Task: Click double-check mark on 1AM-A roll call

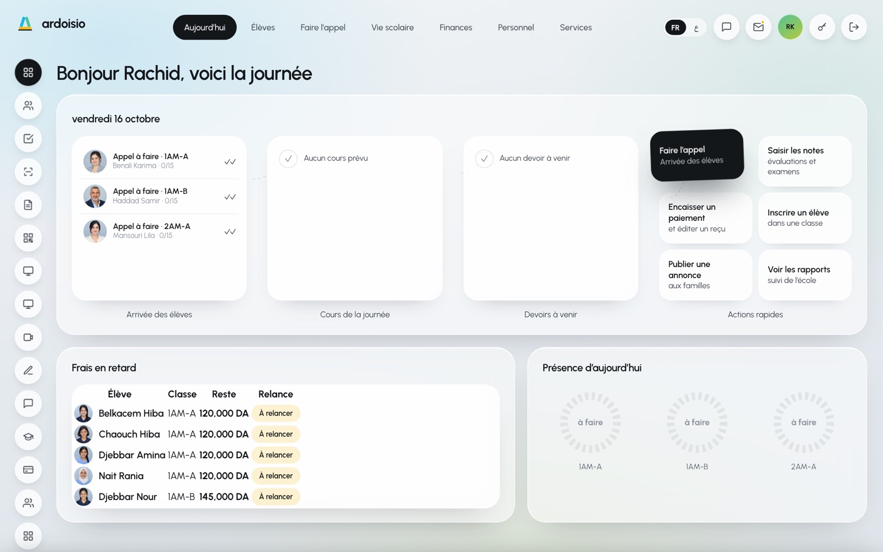Action: coord(230,162)
